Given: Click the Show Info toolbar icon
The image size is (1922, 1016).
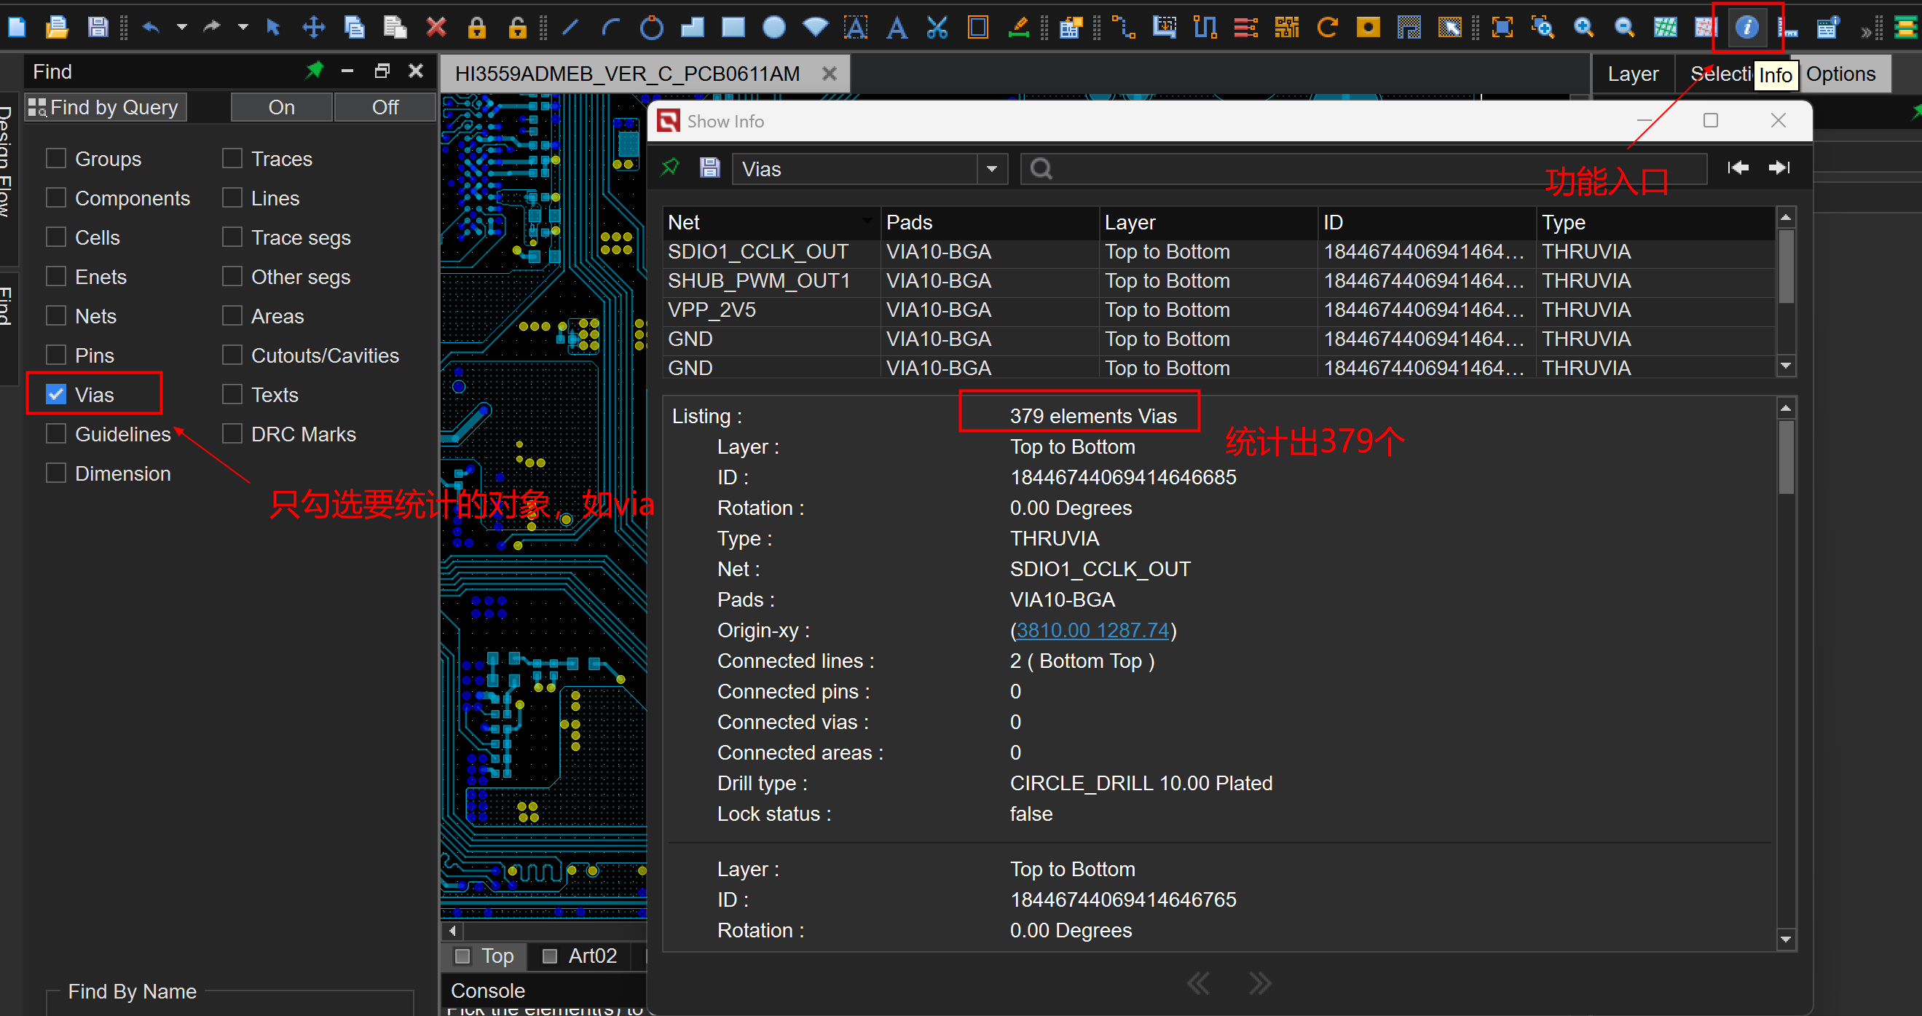Looking at the screenshot, I should click(x=1746, y=28).
